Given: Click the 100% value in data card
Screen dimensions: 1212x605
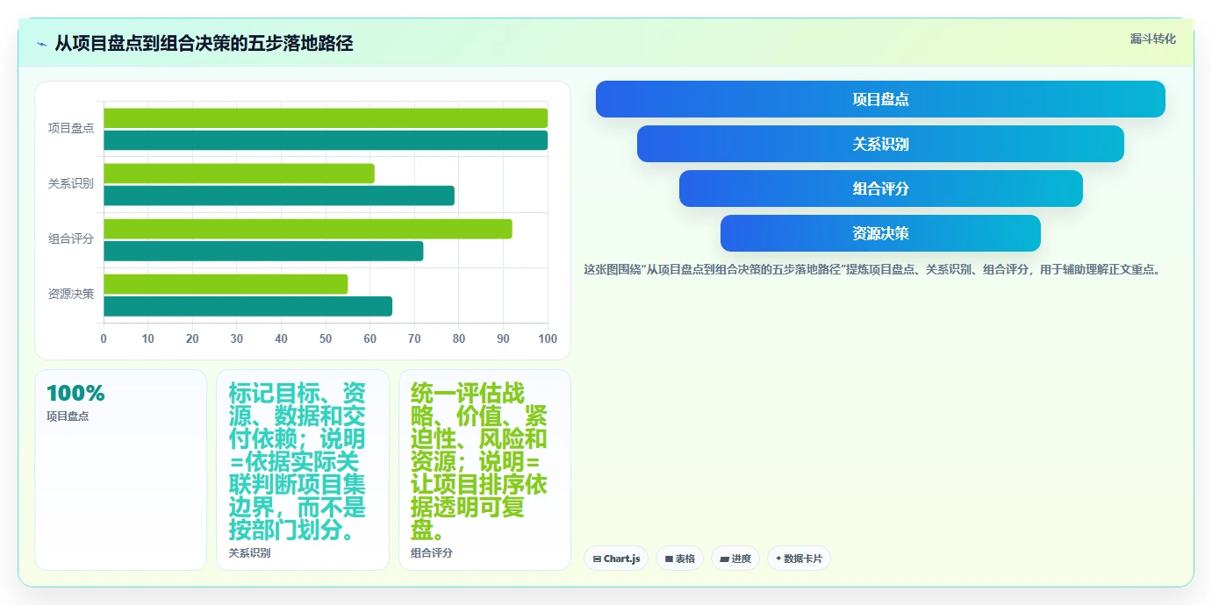Looking at the screenshot, I should click(75, 394).
